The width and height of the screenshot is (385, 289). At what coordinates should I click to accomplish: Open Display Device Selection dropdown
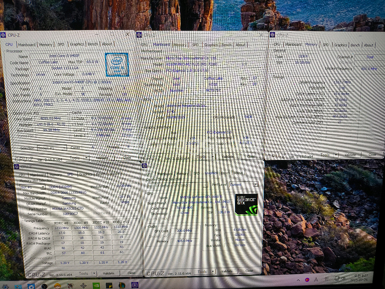177,185
